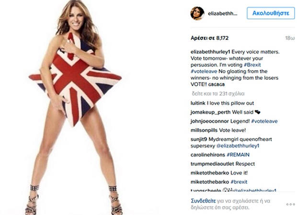Click the @elizabethhurley1 mention in sunjit9's comment
297x215 pixels.
[x=238, y=146]
